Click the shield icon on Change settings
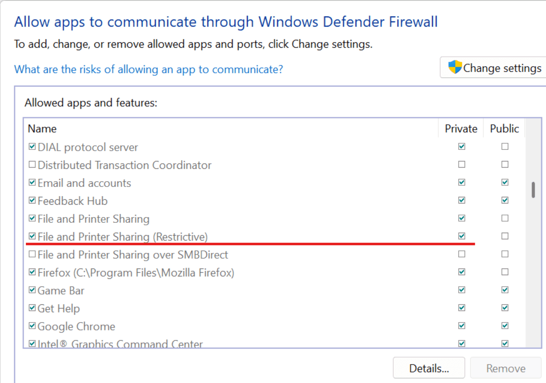 pos(455,67)
